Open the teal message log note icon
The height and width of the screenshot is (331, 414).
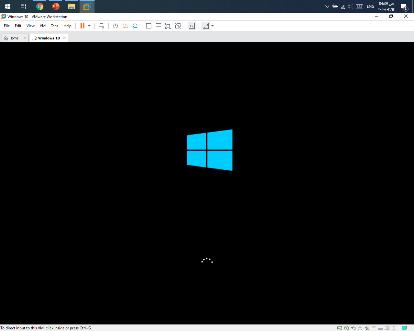click(404, 328)
